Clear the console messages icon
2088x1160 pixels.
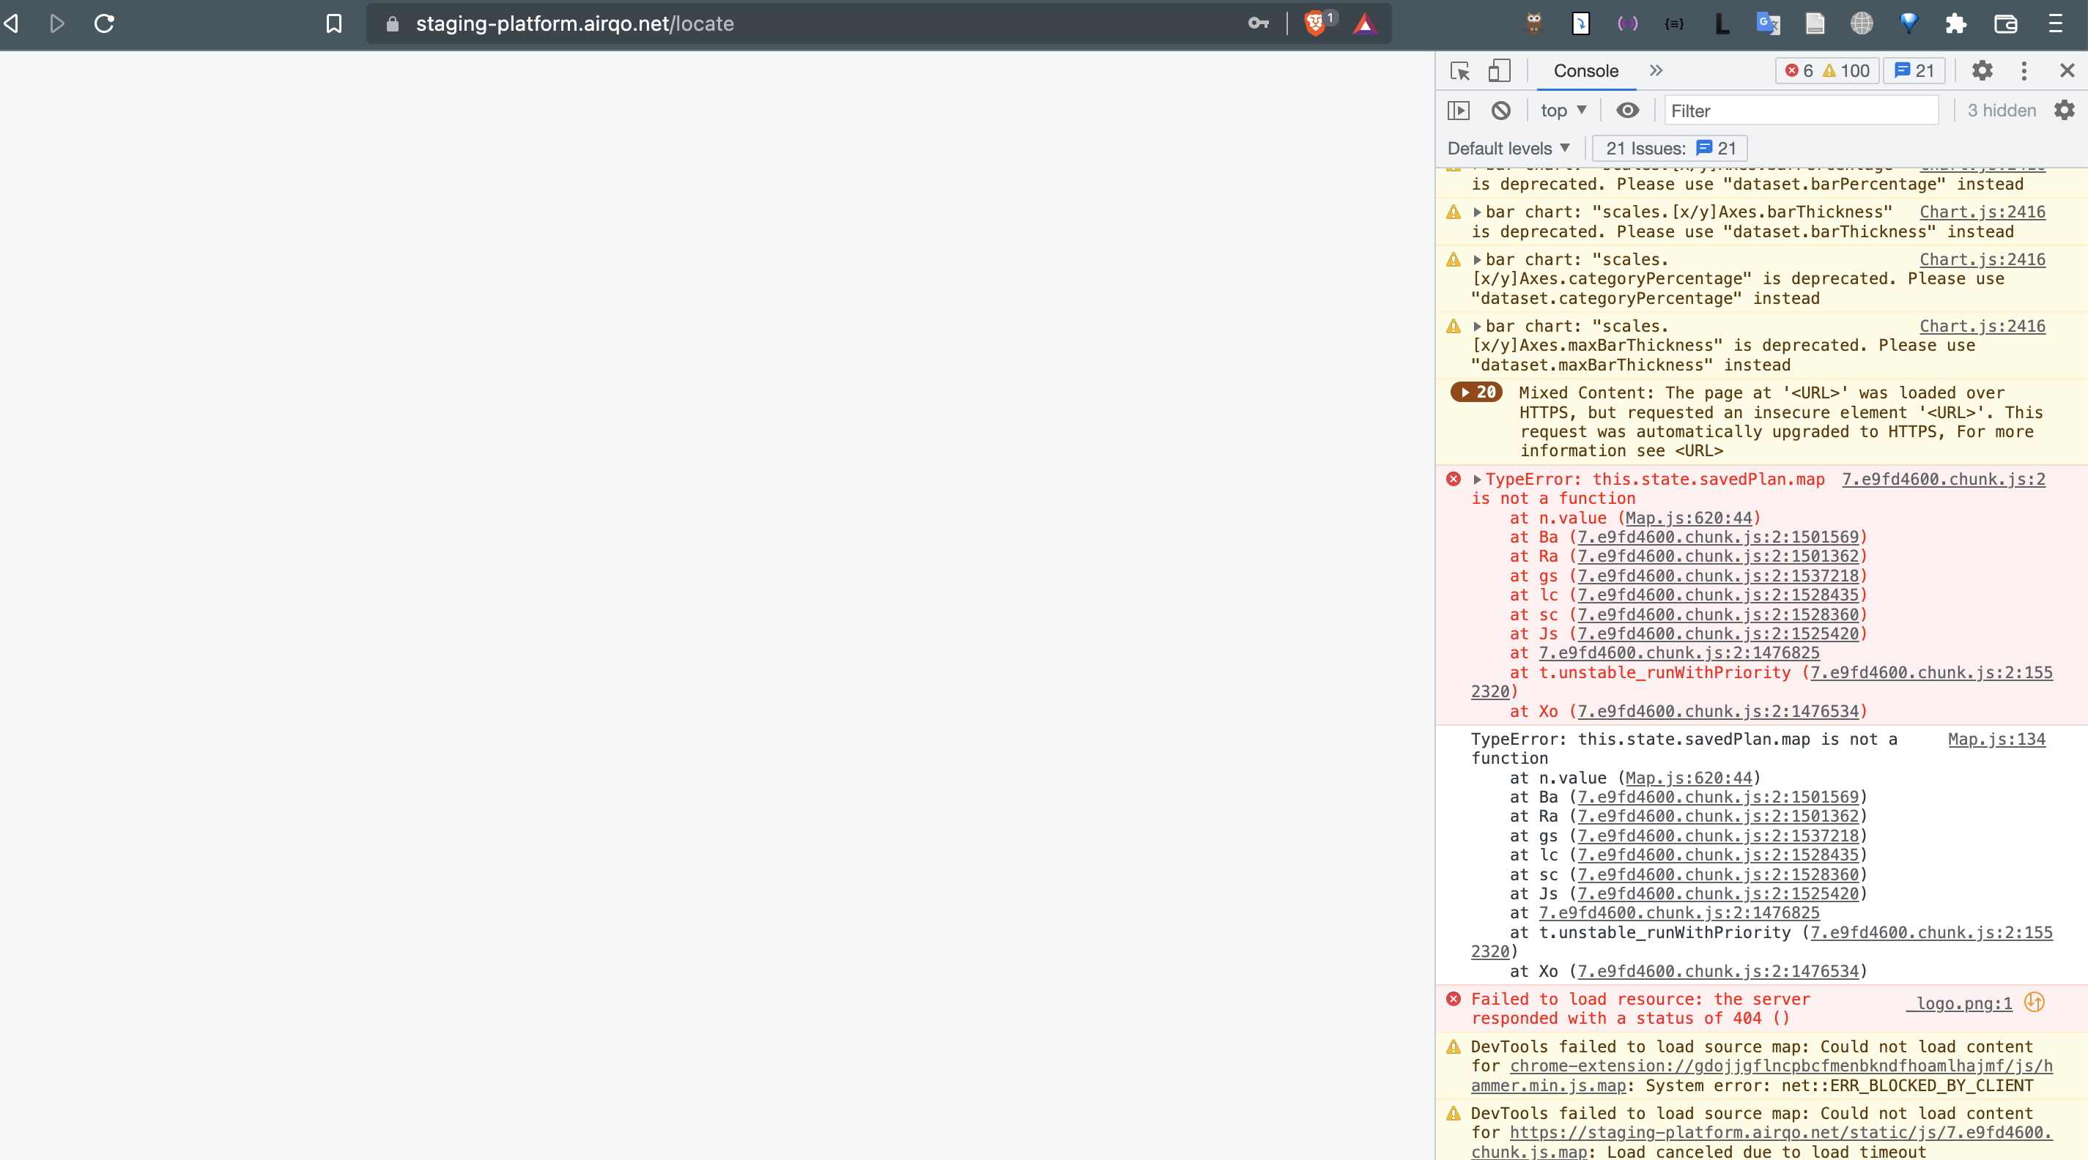(1500, 109)
